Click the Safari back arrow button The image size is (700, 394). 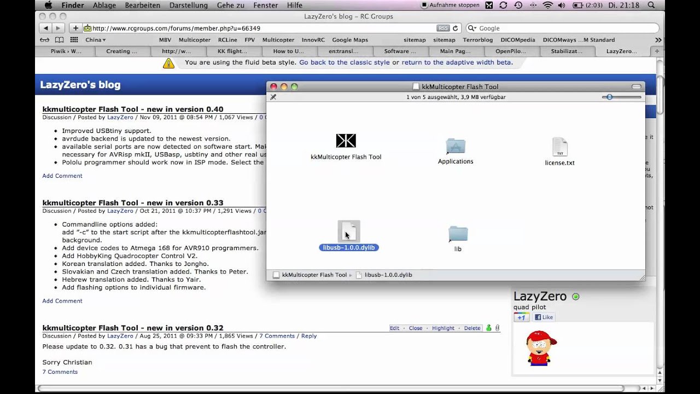[x=45, y=28]
